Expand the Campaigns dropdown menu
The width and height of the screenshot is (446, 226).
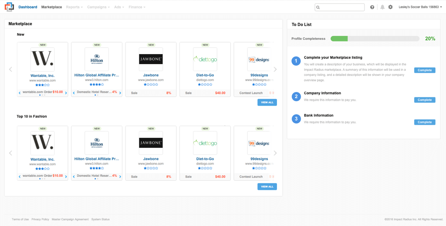pos(98,7)
